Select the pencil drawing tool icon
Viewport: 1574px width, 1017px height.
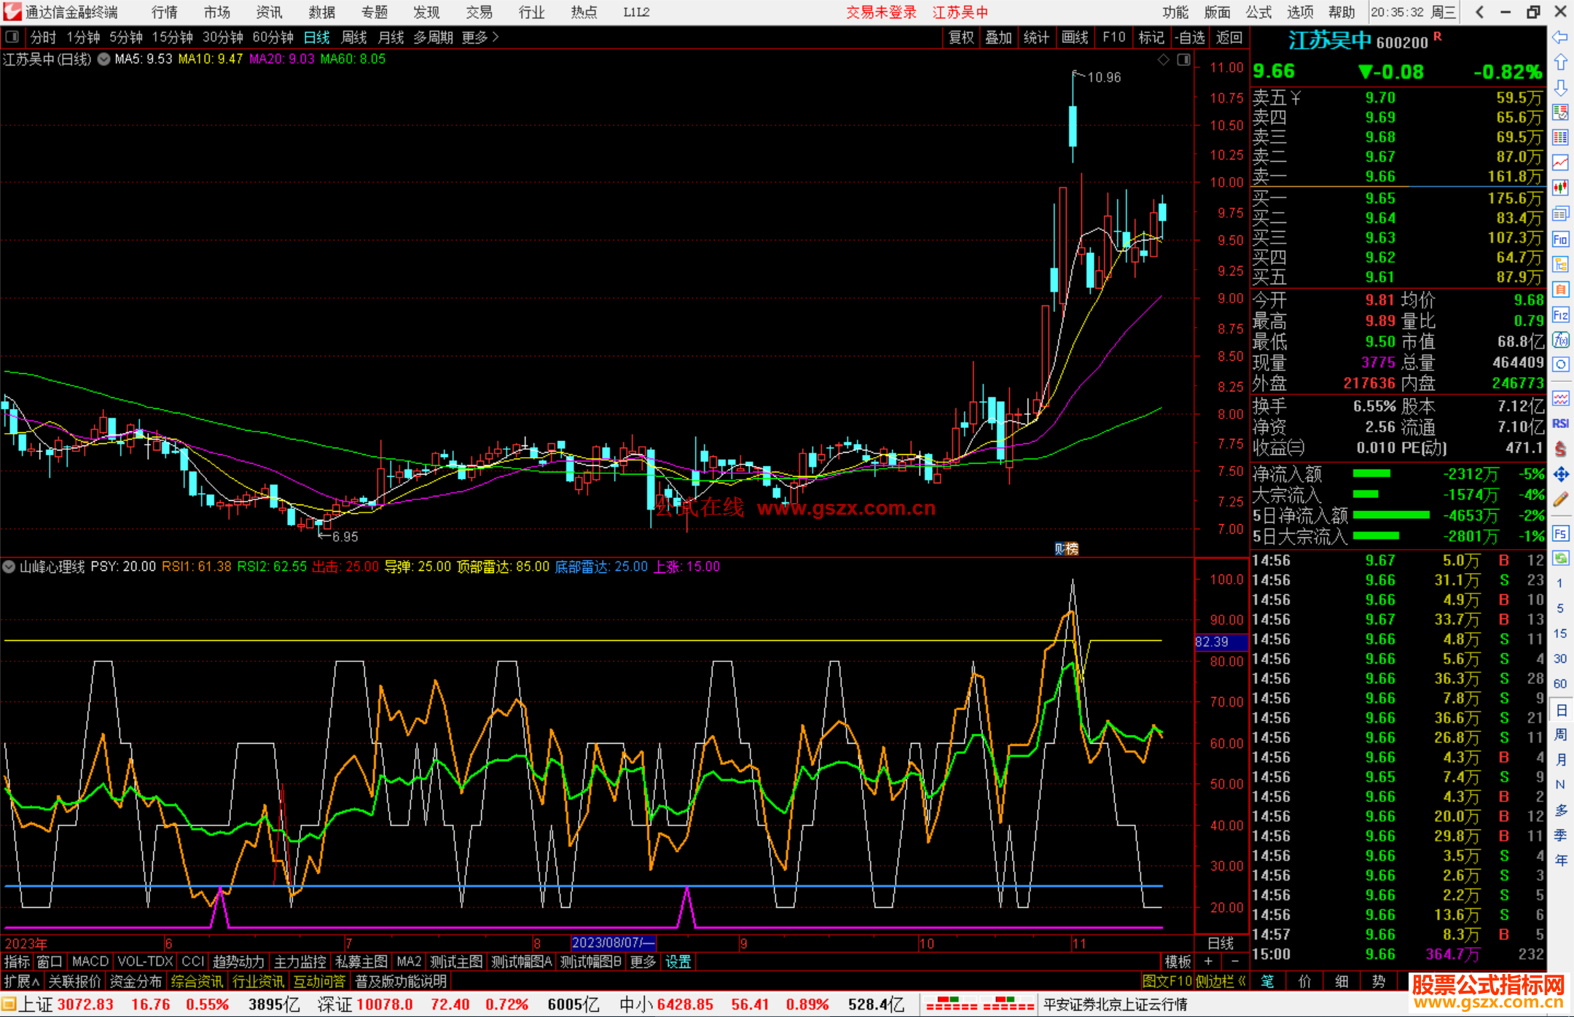click(1560, 499)
